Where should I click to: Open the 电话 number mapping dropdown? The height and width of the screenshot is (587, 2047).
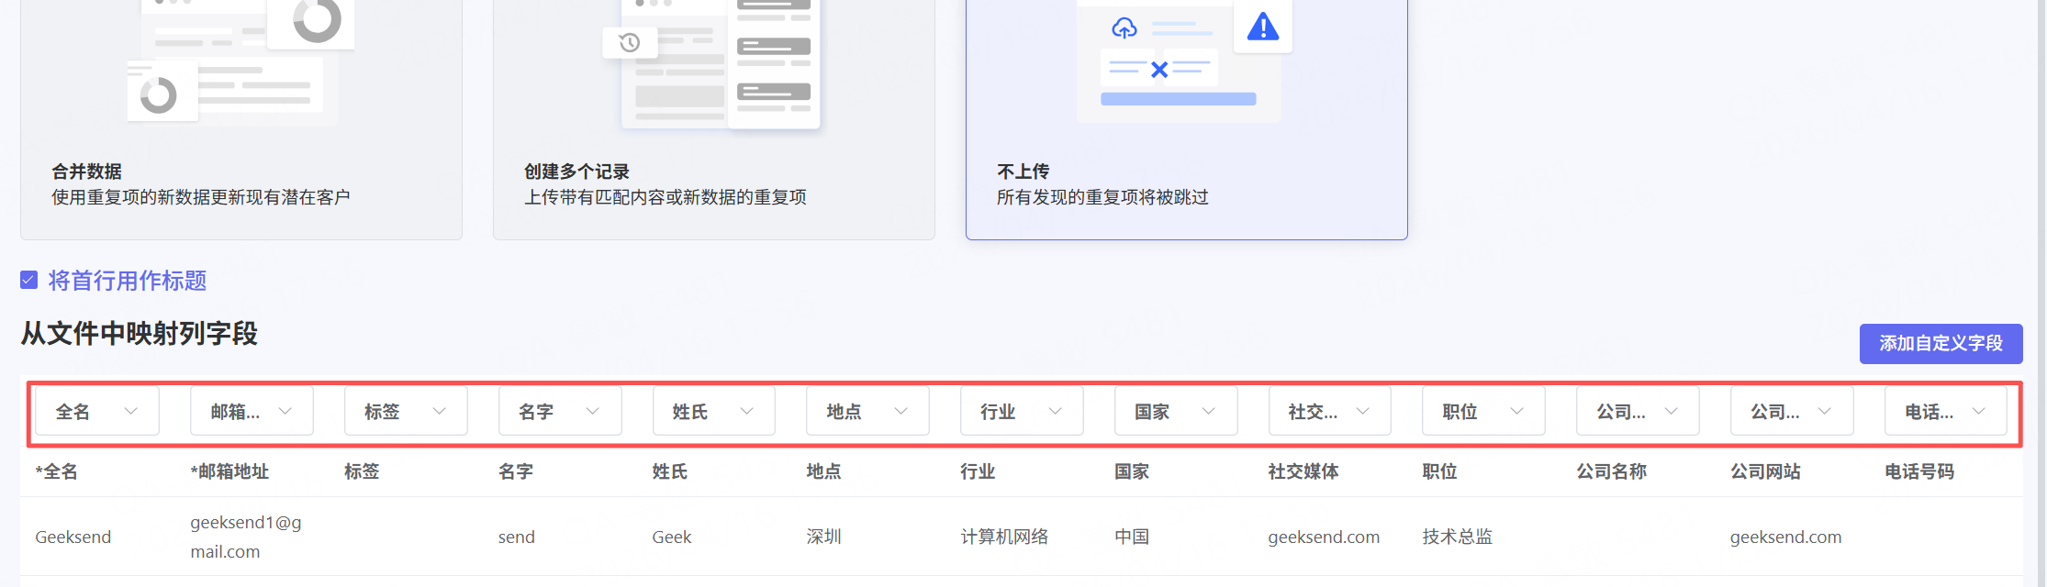tap(1945, 412)
